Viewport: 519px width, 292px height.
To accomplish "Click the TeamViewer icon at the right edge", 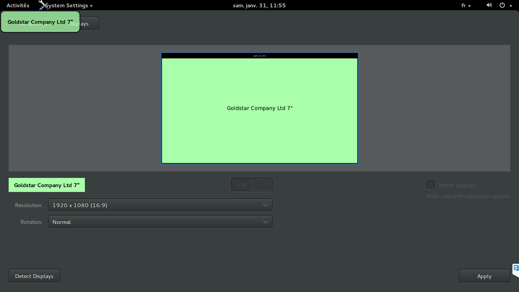I will tap(516, 268).
